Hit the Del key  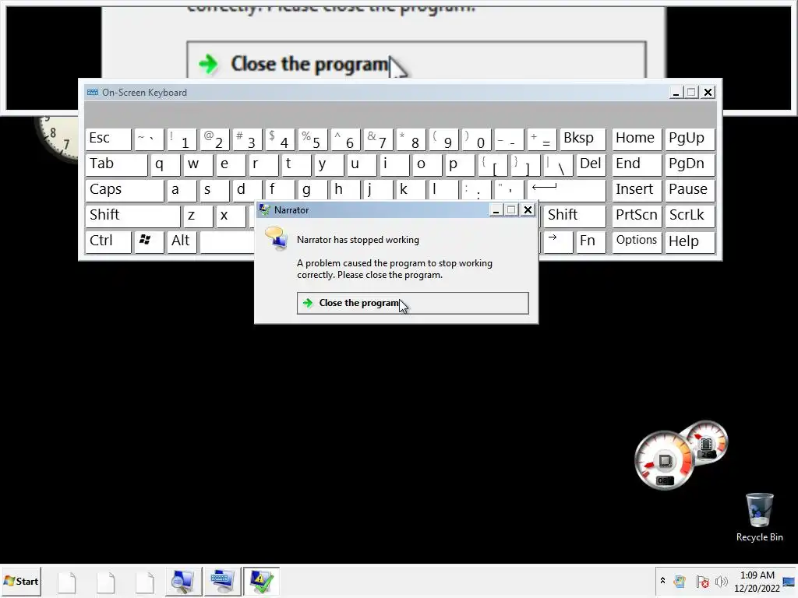coord(591,164)
